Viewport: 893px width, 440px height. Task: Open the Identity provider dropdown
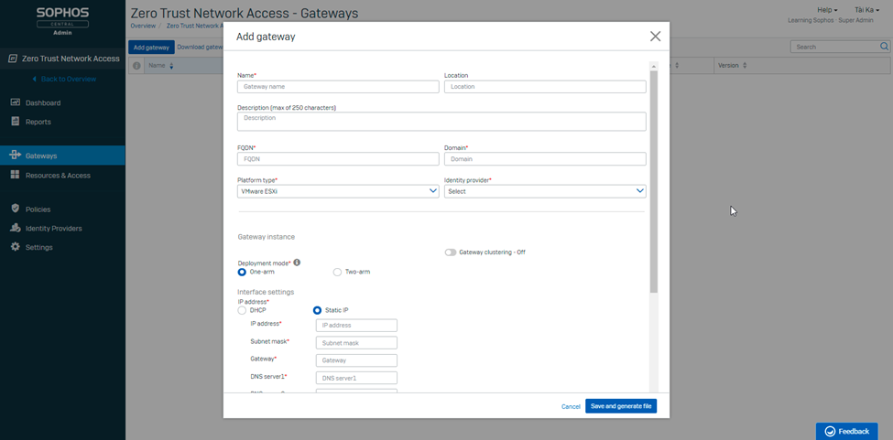[x=545, y=191]
